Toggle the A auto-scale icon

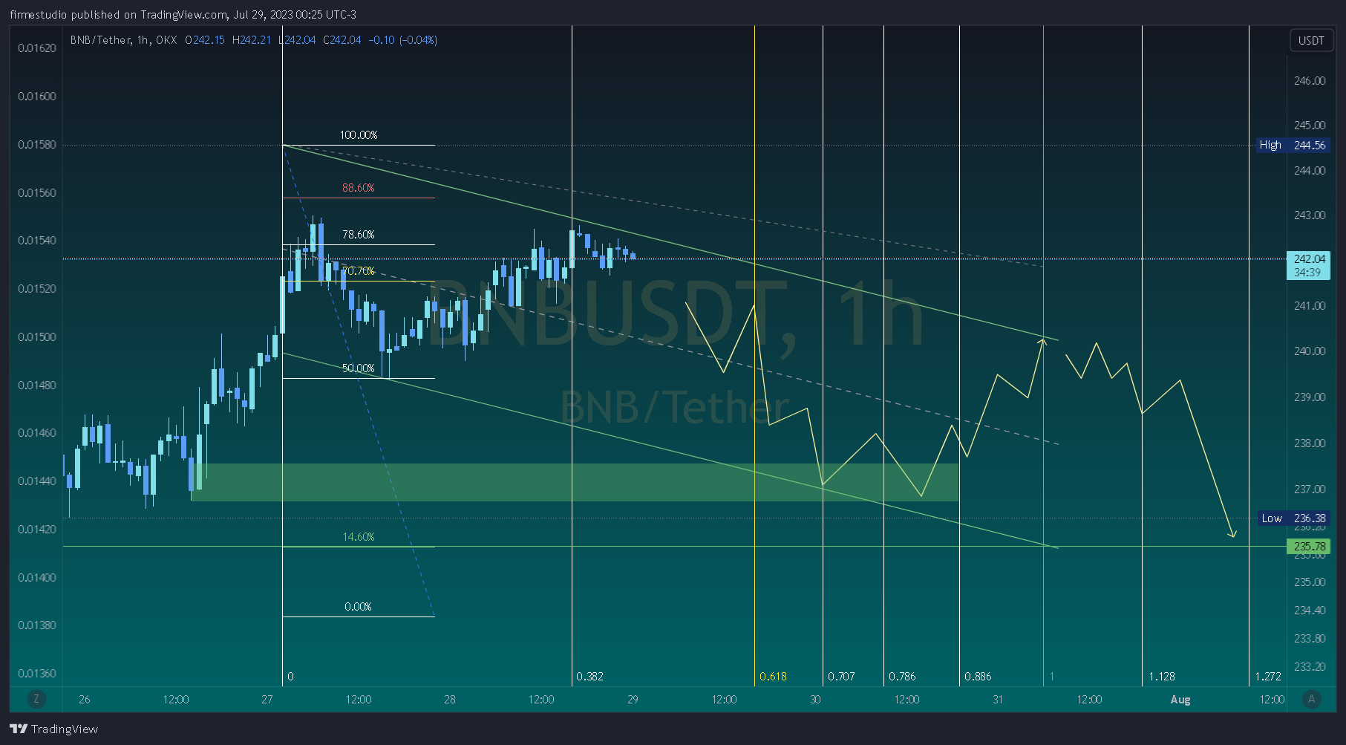click(x=1311, y=699)
